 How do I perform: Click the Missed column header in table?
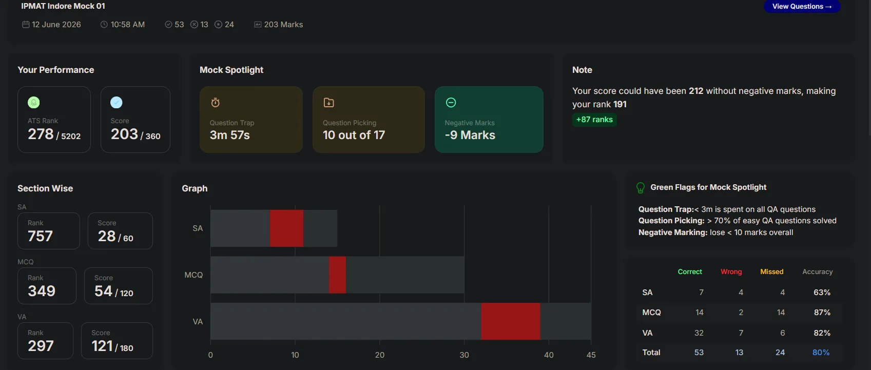[772, 272]
